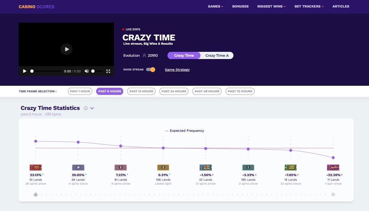Click the '439 Spins' subtitle text

coord(53,114)
